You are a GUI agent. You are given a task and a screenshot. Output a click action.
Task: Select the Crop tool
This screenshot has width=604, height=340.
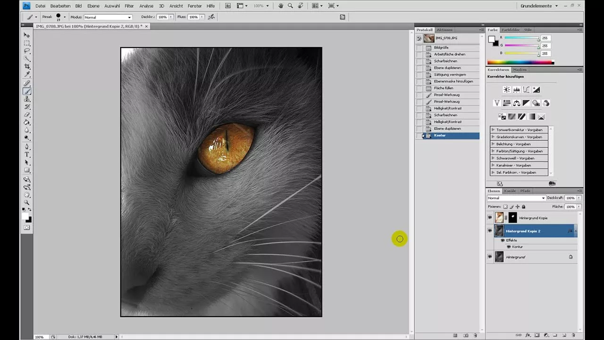coord(27,66)
